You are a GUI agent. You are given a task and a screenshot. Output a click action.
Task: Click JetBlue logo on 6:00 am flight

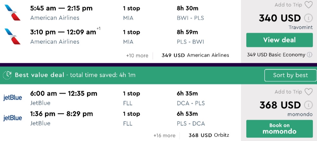coord(13,97)
